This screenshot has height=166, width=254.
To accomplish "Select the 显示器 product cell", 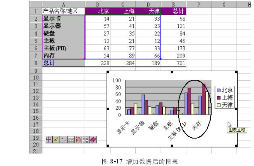I will pyautogui.click(x=63, y=26).
